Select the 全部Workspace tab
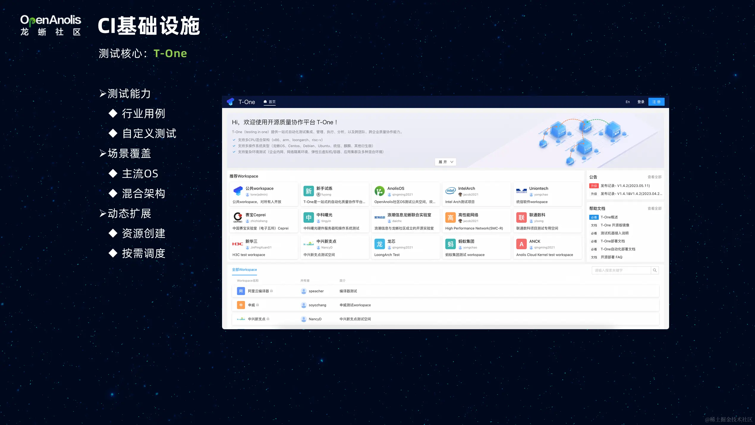Screen dimensions: 755x425 244,269
